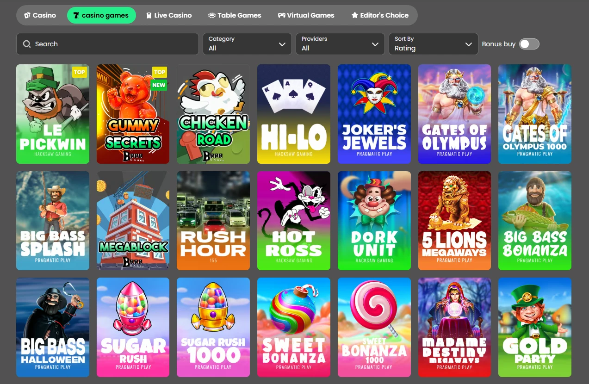Click the Live Casino tab icon
This screenshot has width=589, height=384.
pyautogui.click(x=149, y=15)
